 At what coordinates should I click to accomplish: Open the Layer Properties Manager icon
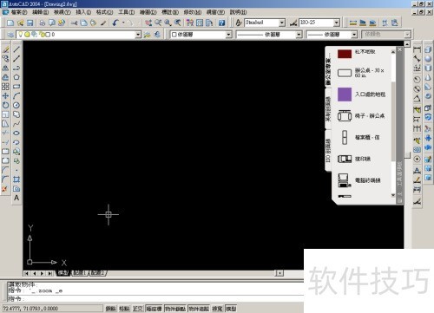(10, 35)
